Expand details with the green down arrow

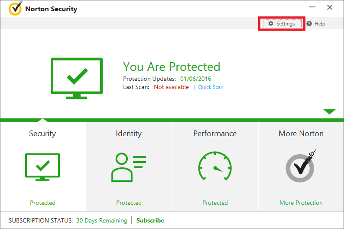tap(329, 112)
